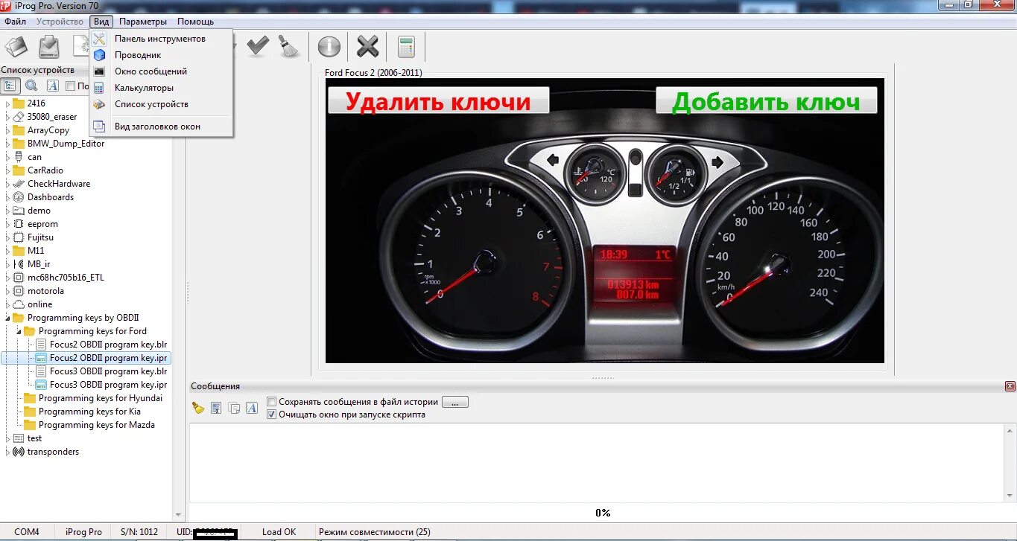This screenshot has height=541, width=1017.
Task: Click the font 'A' icon in Сообщения panel
Action: (252, 408)
